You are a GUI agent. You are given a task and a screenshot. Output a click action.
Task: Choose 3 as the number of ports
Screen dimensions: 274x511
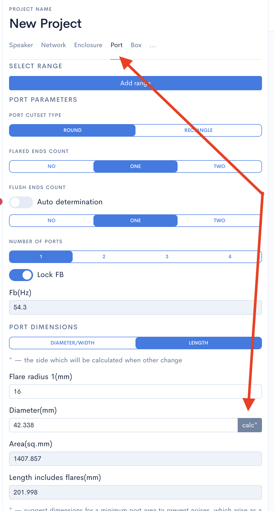167,257
